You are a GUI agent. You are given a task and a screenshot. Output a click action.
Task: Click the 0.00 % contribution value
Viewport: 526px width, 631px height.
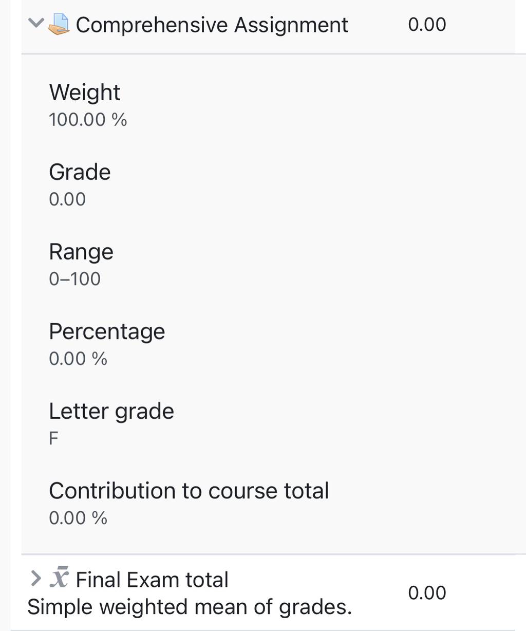click(x=78, y=517)
